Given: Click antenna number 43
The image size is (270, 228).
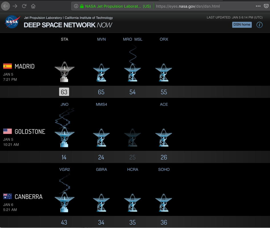Looking at the screenshot, I should coord(64,222).
